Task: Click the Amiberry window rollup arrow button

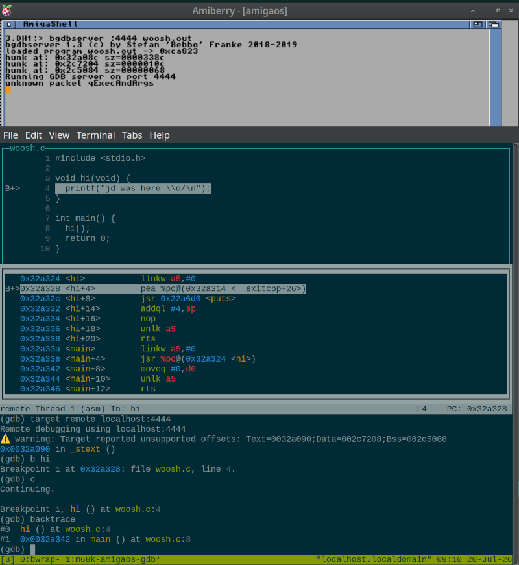Action: 472,11
